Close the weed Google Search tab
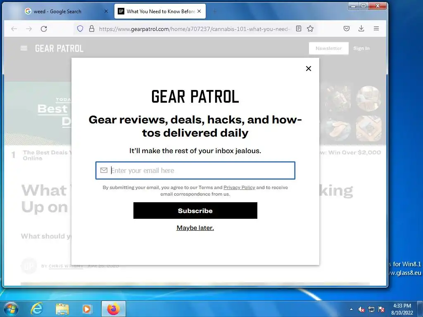 [x=106, y=11]
